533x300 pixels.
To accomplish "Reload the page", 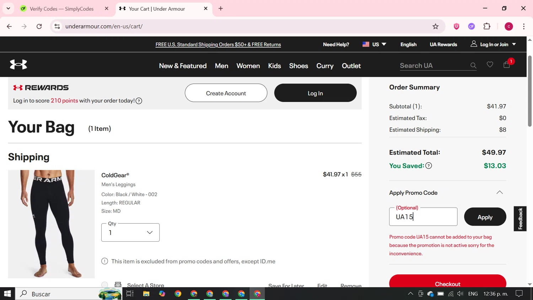I will coord(39,26).
